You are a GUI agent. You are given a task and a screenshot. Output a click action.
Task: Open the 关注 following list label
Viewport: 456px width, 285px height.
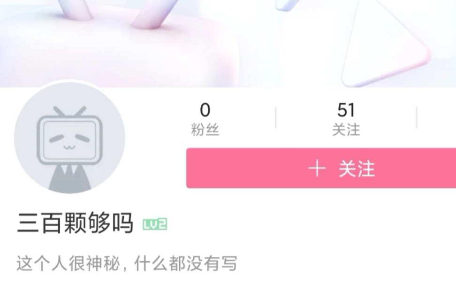click(346, 130)
